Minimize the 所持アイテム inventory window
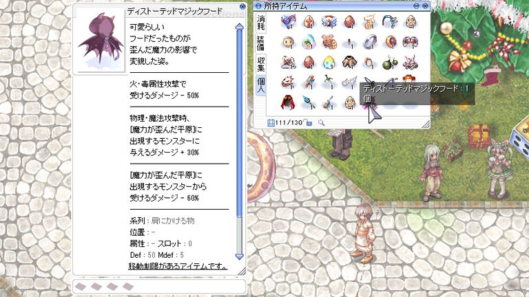Screen dimensions: 529x297 pyautogui.click(x=416, y=5)
